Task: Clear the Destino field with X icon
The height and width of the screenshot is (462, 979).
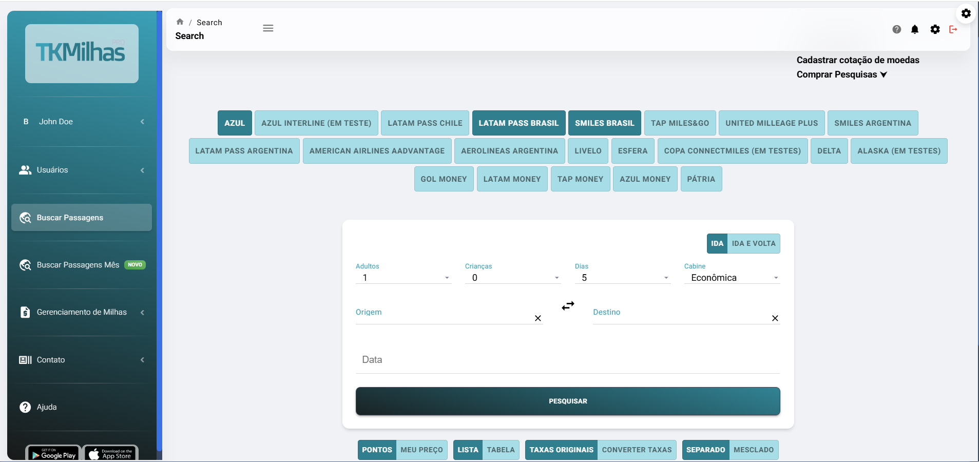Action: tap(775, 318)
